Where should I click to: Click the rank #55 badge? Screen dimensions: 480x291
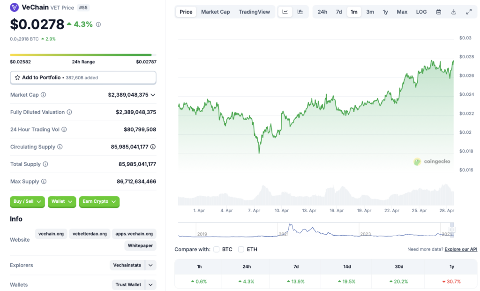click(83, 8)
